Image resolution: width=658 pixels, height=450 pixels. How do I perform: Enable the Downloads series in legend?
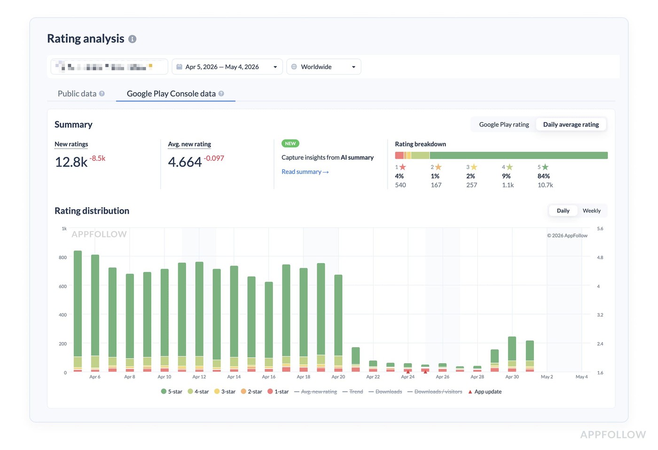coord(385,391)
